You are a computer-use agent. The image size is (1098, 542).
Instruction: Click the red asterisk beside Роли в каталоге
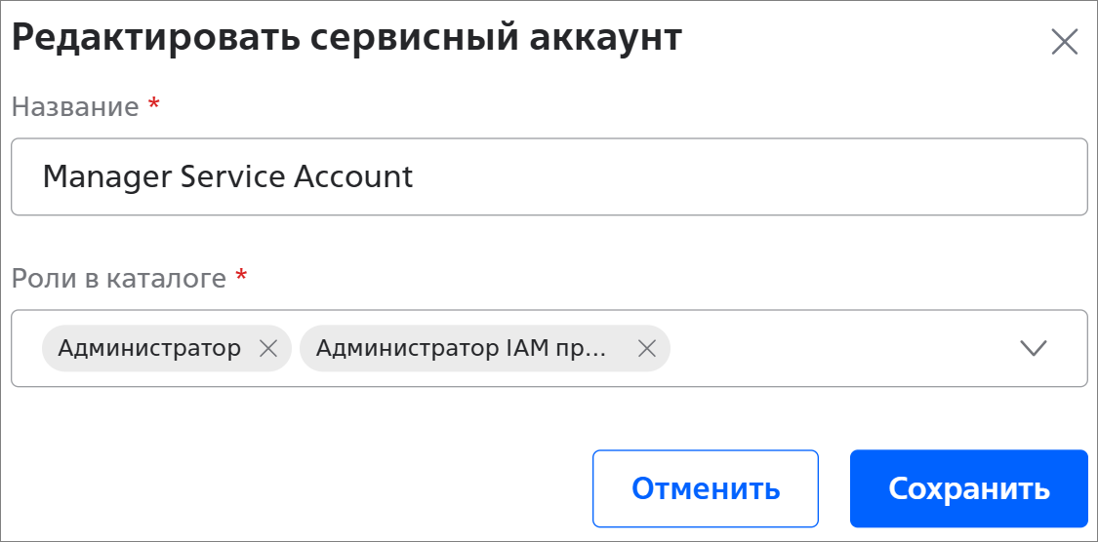click(x=241, y=277)
